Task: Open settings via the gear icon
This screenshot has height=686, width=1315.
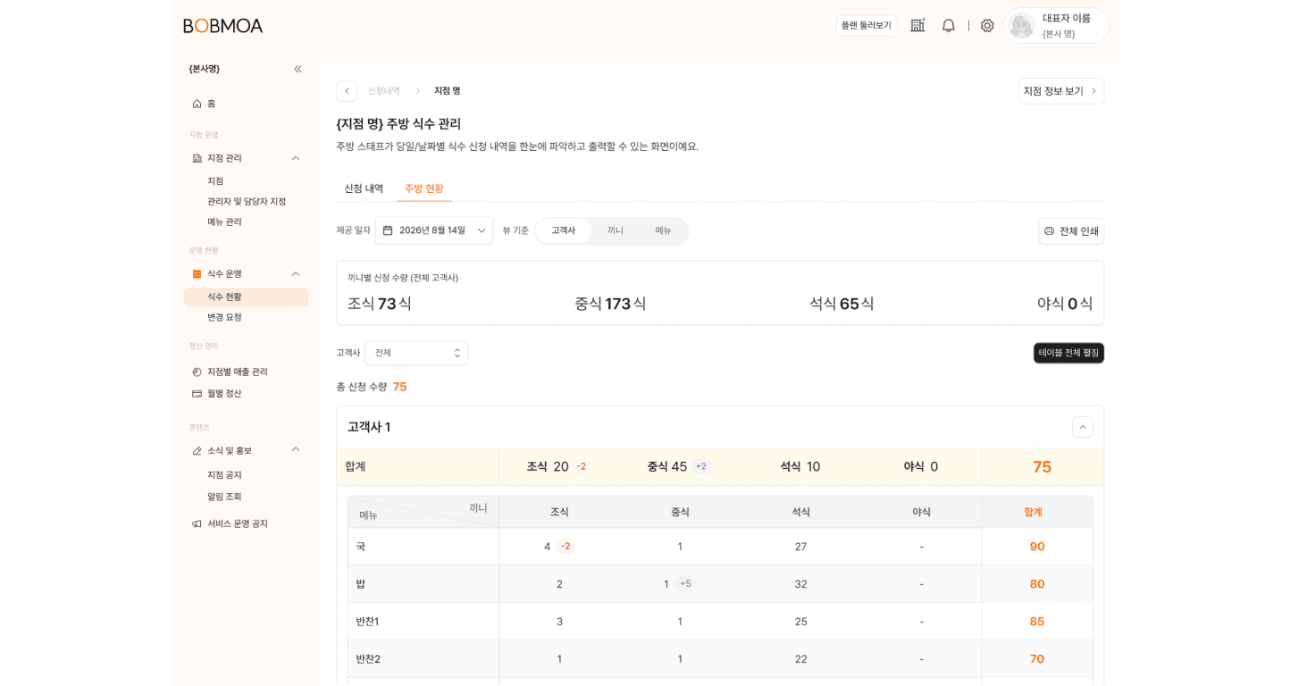Action: click(987, 26)
